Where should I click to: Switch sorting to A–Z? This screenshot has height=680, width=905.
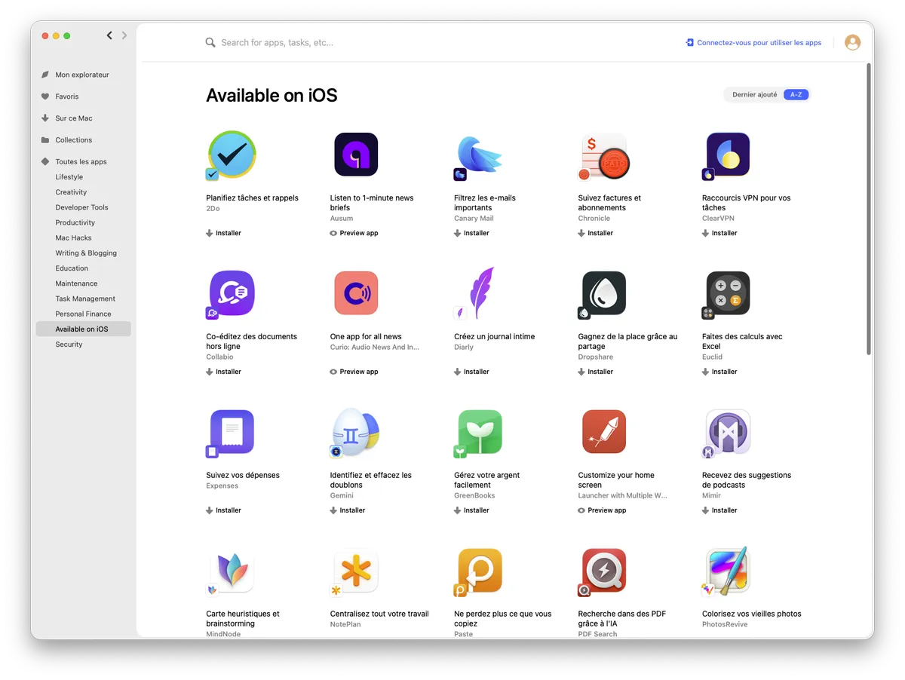pyautogui.click(x=796, y=95)
